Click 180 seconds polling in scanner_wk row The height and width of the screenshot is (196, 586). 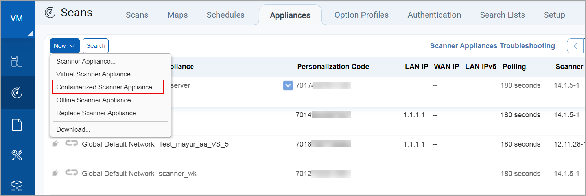pos(520,174)
